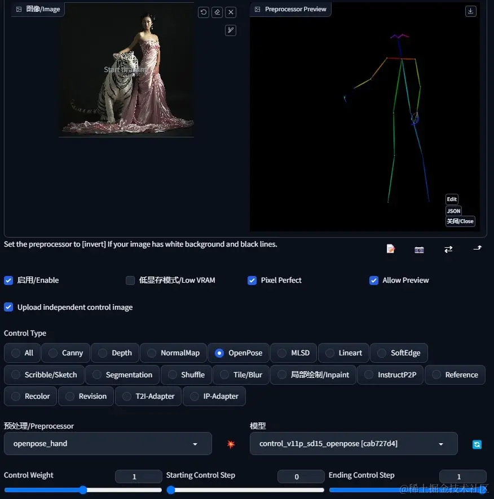
Task: Click the Ending Control Step value field
Action: 463,476
